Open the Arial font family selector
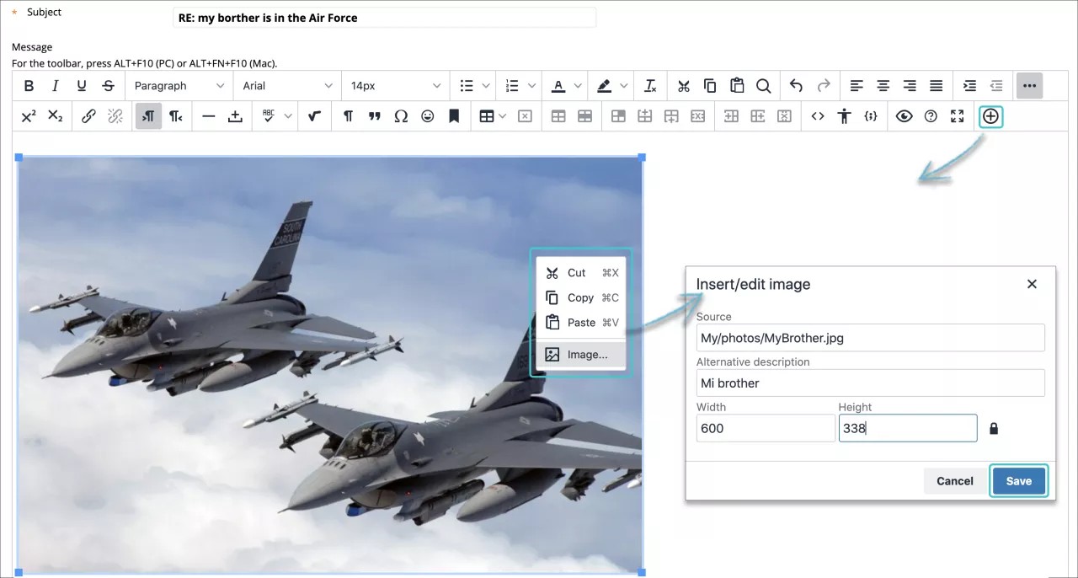Screen dimensions: 1078x578 [x=286, y=85]
